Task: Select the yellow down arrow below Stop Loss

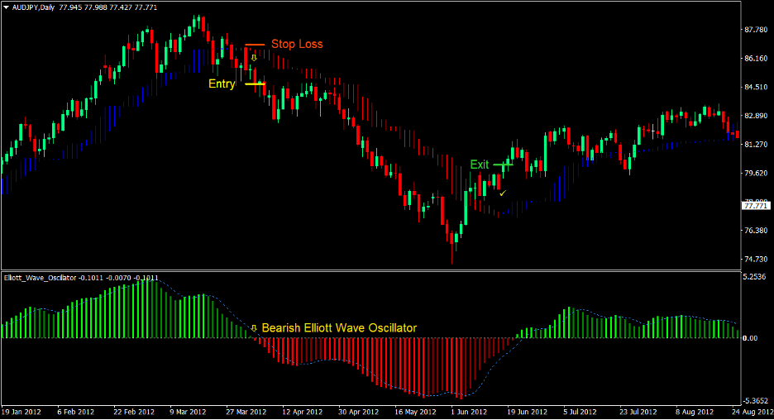Action: (x=254, y=58)
